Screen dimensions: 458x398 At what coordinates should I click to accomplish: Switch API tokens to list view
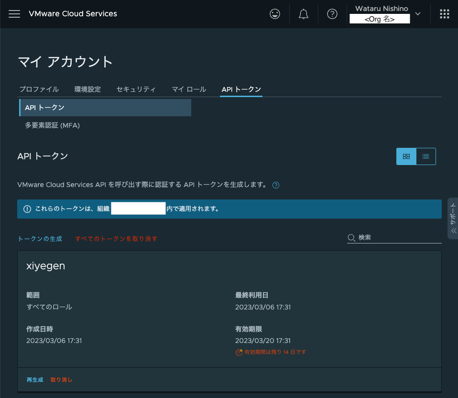pos(425,156)
